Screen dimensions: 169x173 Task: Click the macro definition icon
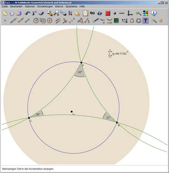tap(77, 14)
